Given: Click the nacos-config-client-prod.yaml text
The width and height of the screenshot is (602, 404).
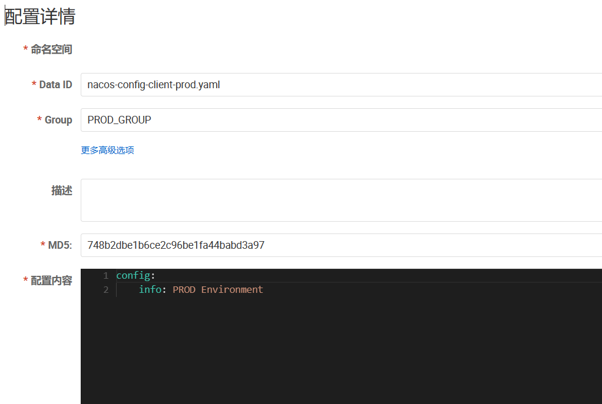Looking at the screenshot, I should click(154, 85).
